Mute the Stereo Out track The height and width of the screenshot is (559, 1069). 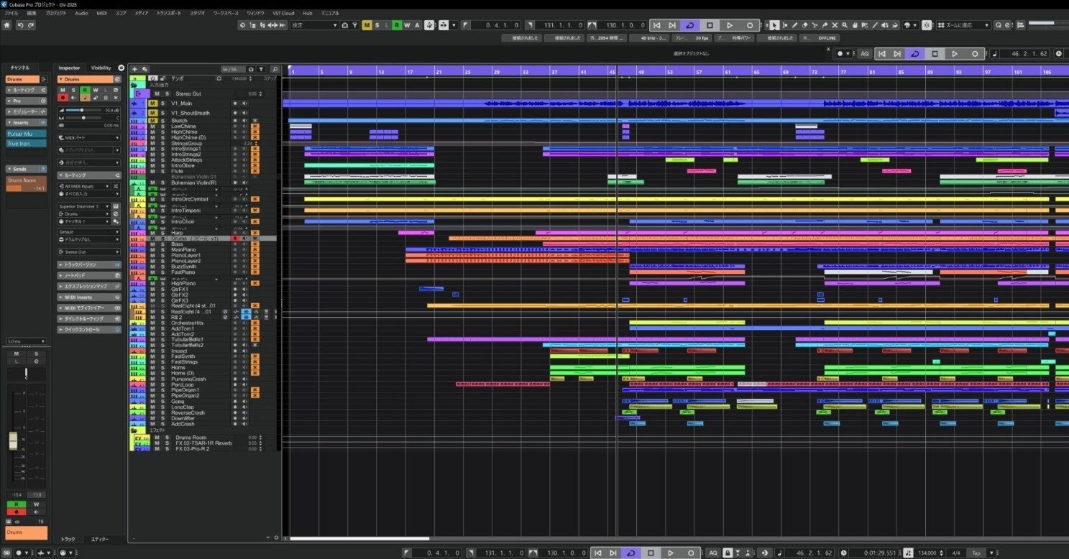(x=157, y=93)
